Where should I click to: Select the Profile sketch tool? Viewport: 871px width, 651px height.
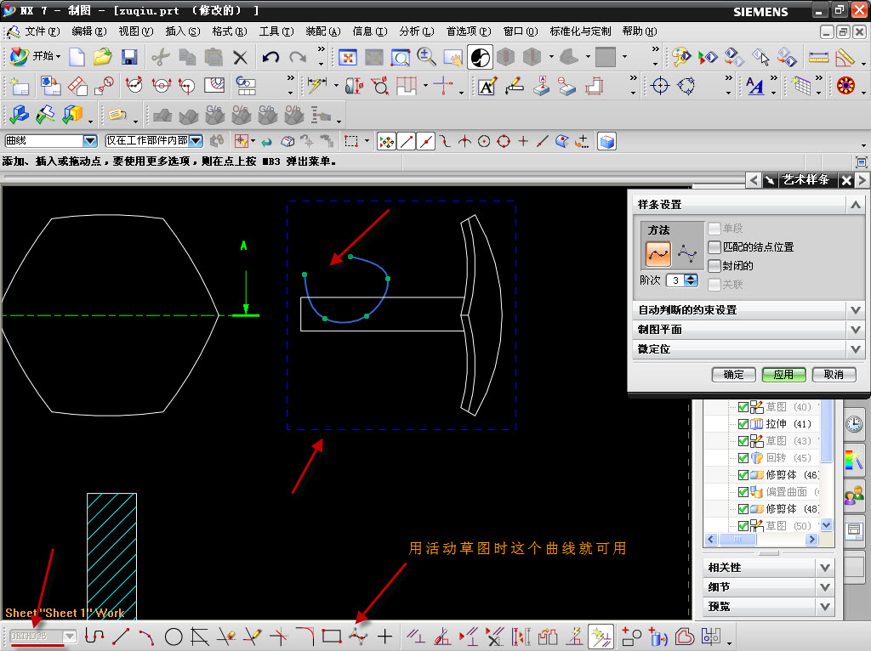point(94,636)
